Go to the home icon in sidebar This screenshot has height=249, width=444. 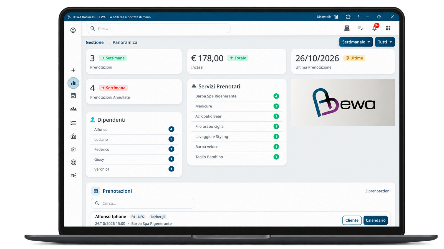coord(73,149)
